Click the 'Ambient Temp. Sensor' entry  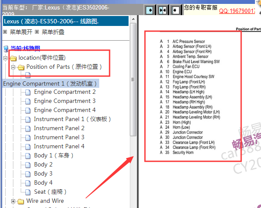[190, 57]
